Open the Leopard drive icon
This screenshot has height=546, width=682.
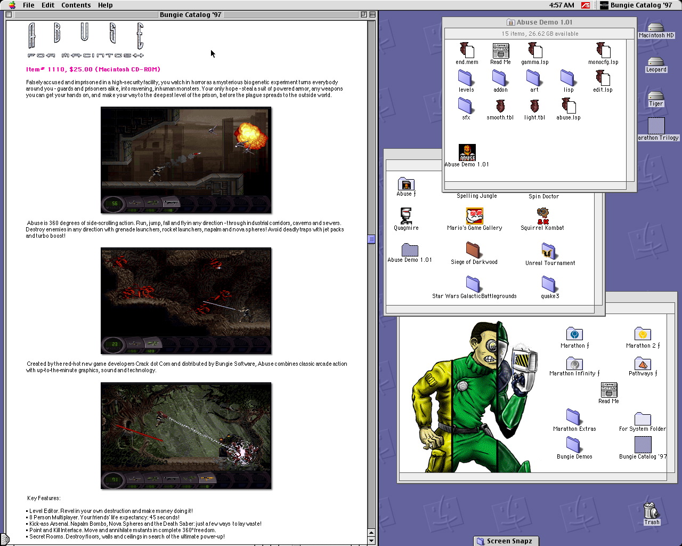[x=656, y=62]
